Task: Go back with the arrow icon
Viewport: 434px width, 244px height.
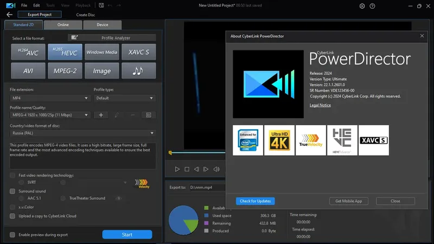Action: click(x=9, y=15)
